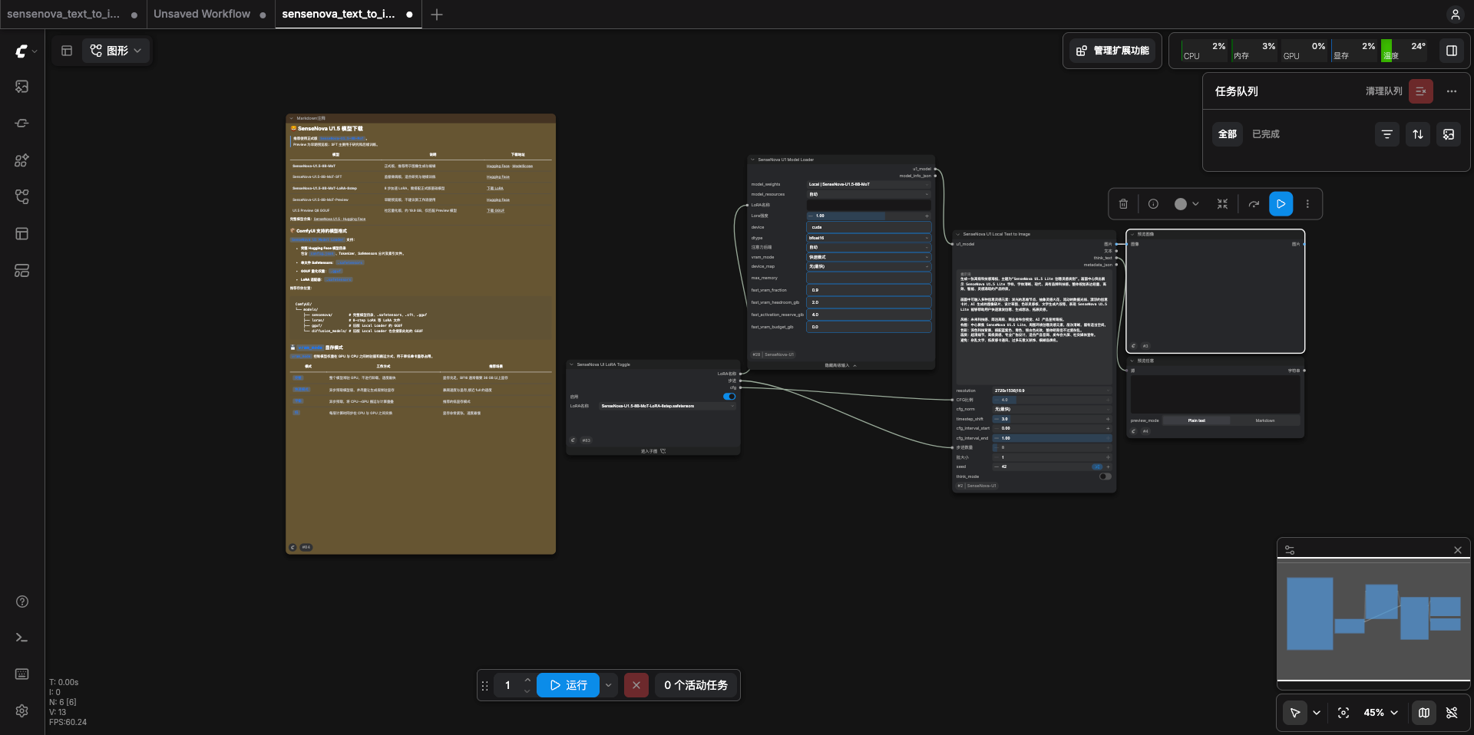Open the select tool mode dropdown arrow
Image resolution: width=1474 pixels, height=735 pixels.
click(1317, 713)
